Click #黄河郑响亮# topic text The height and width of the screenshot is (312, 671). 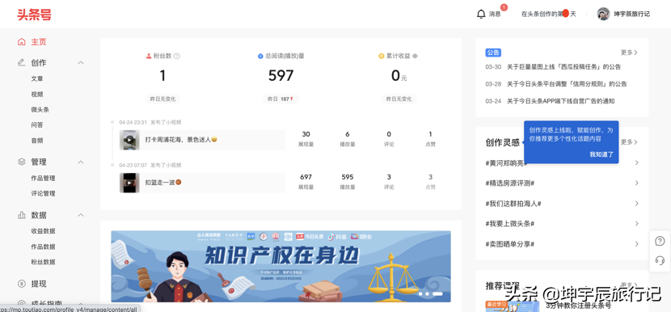[506, 162]
